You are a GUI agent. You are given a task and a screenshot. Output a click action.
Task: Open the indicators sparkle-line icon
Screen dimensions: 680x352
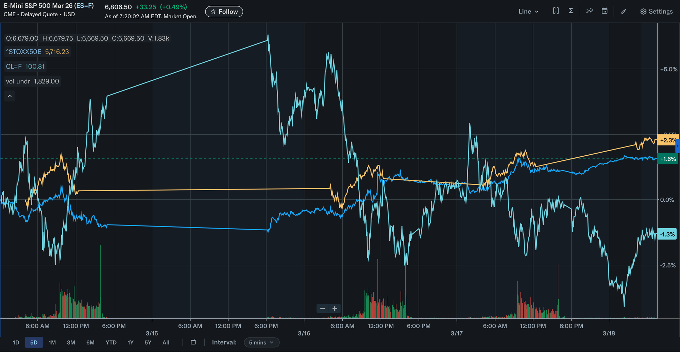(590, 11)
